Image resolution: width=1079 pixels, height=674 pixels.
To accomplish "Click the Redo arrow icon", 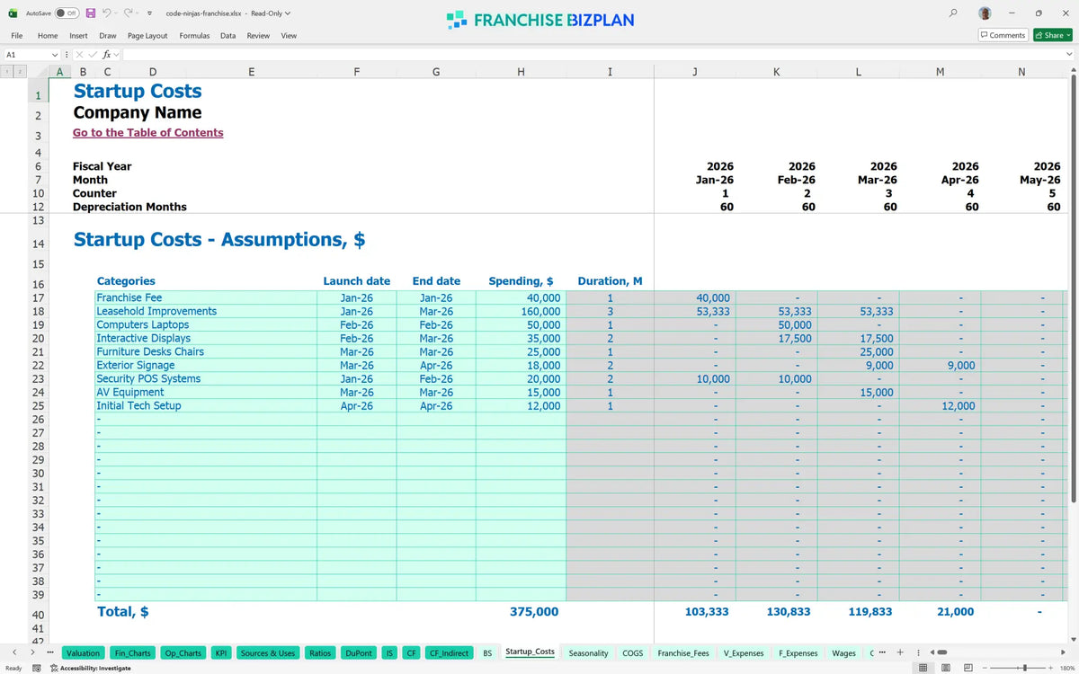I will coord(129,13).
